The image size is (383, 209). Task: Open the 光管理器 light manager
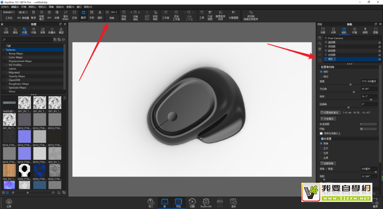click(233, 14)
